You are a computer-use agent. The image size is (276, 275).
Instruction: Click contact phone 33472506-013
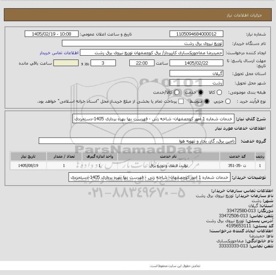[x=233, y=216]
